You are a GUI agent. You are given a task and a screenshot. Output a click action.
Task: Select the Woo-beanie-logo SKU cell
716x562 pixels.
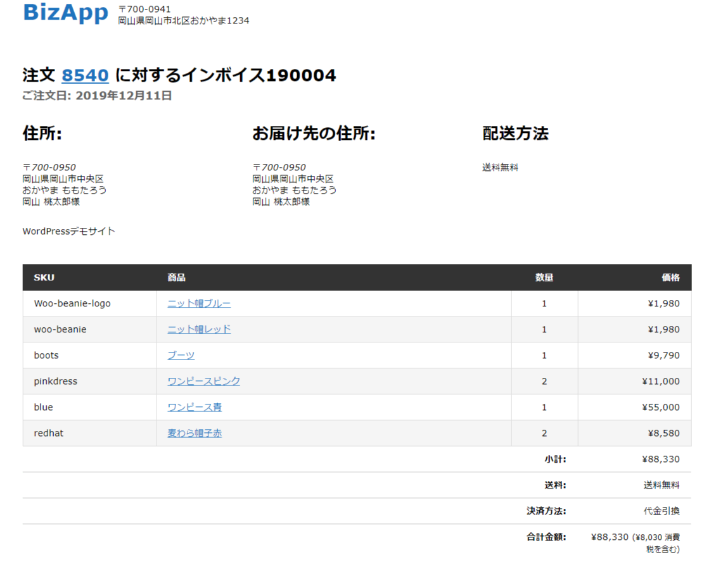pyautogui.click(x=72, y=304)
